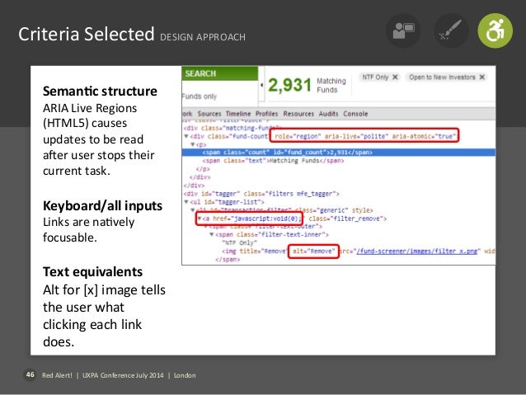526x395 pixels.
Task: Open the Sources devtools tab
Action: point(209,114)
